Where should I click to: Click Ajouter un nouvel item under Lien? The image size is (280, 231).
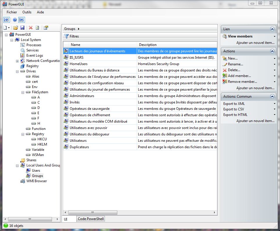point(255,43)
